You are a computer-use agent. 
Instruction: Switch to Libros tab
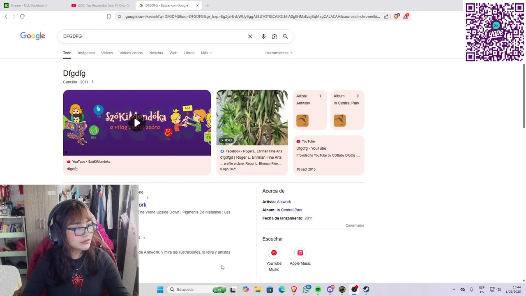coord(189,53)
